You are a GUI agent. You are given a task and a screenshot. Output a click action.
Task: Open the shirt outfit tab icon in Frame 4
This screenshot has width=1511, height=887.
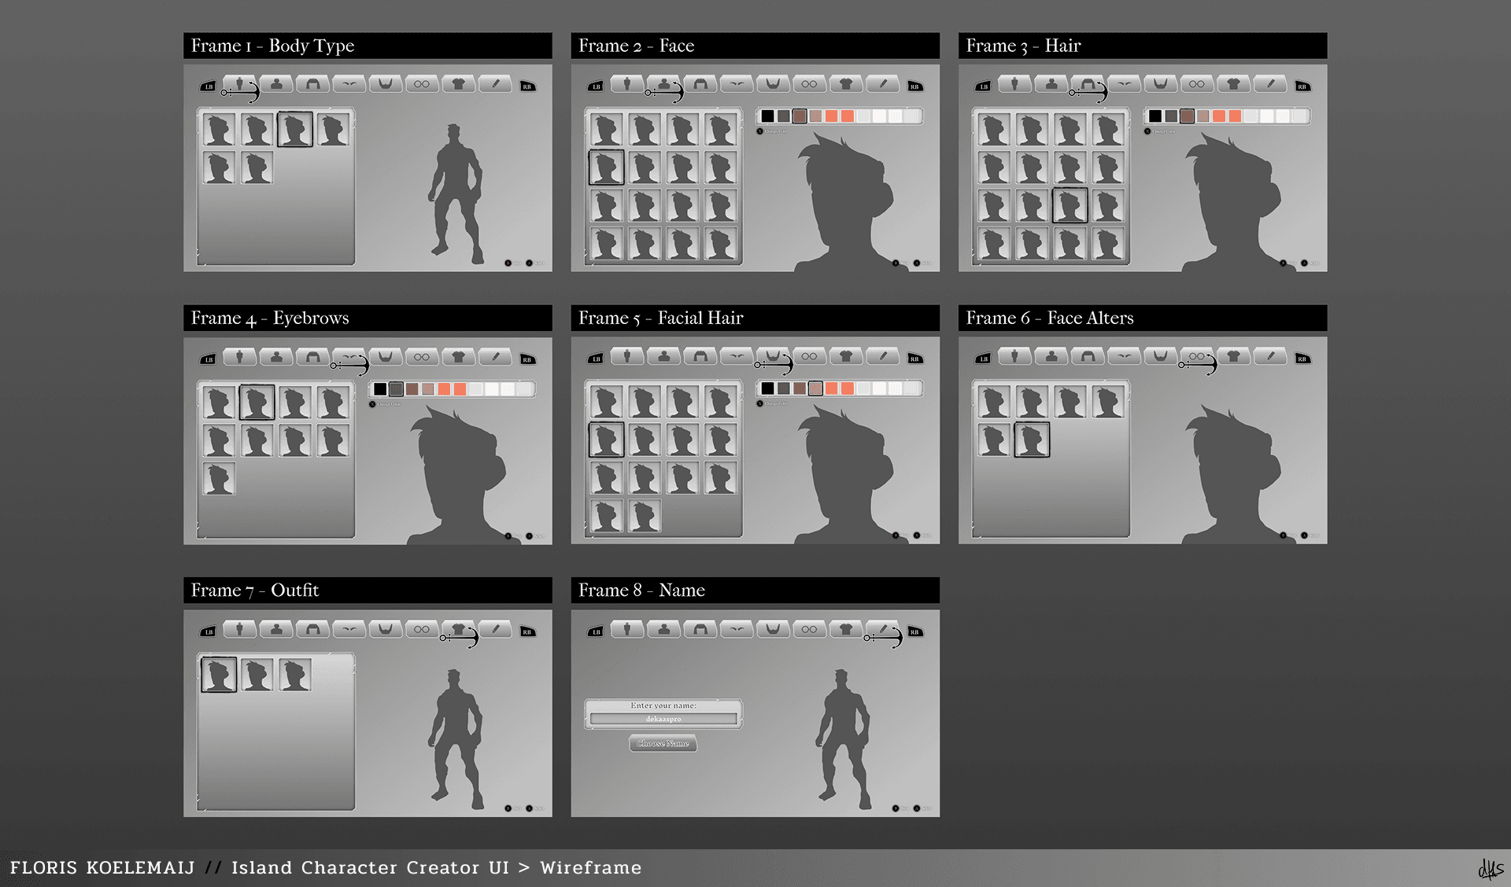pos(459,357)
